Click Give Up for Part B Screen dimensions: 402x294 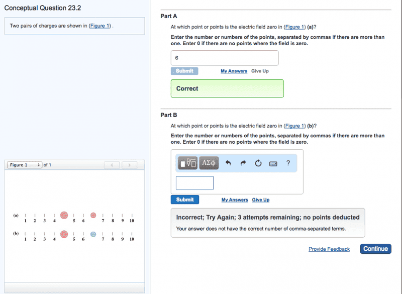point(261,200)
